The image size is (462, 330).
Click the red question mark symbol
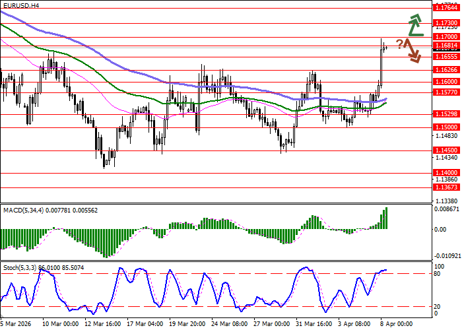(400, 44)
